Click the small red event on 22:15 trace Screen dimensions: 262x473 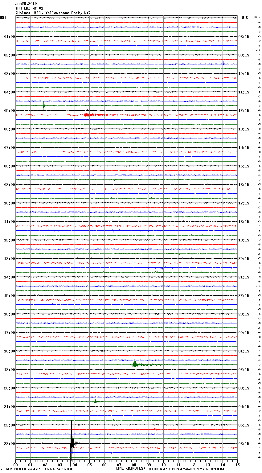point(156,429)
